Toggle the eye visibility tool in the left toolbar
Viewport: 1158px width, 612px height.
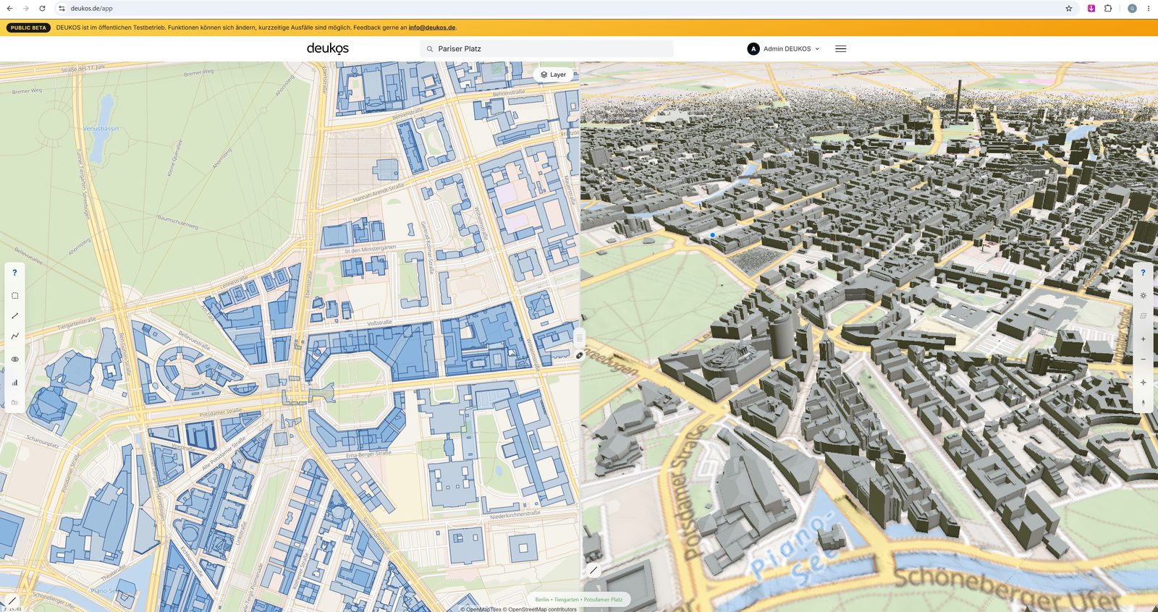point(14,360)
